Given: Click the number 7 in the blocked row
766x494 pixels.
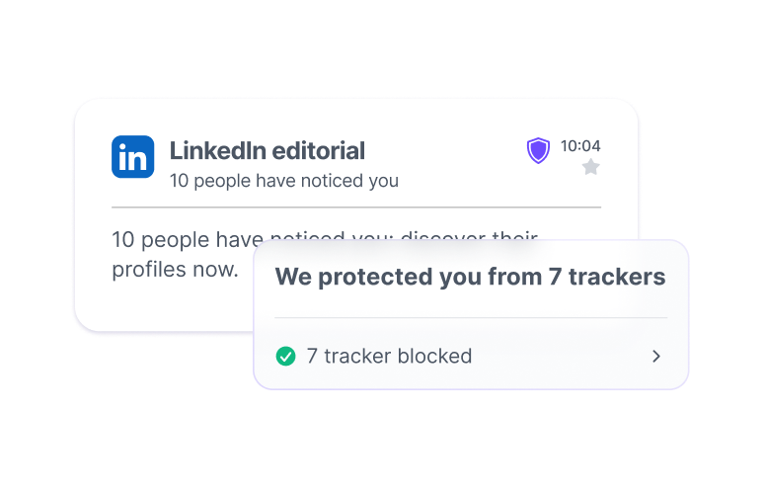Looking at the screenshot, I should tap(312, 356).
